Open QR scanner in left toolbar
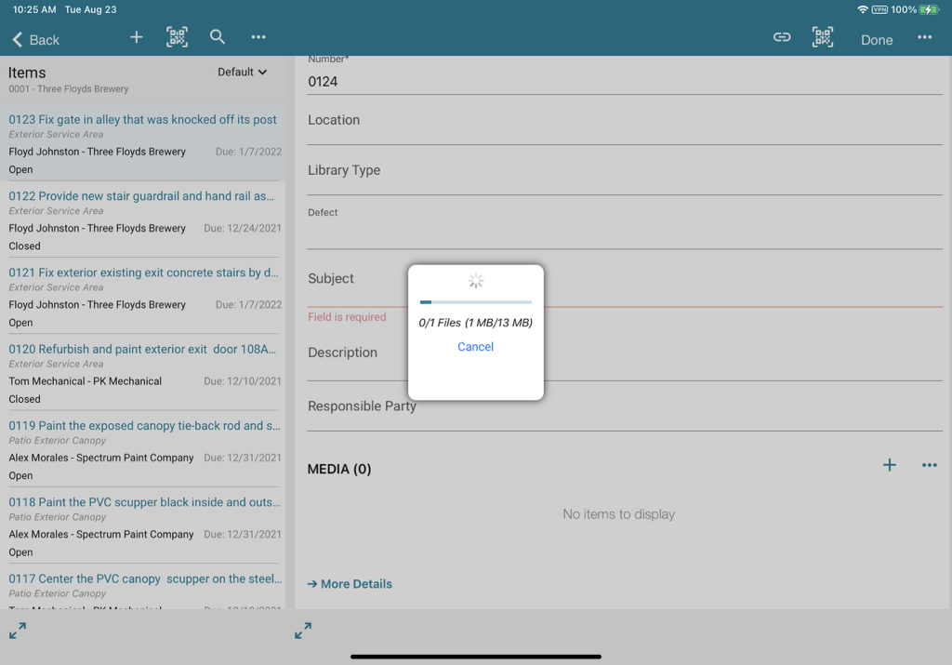Image resolution: width=952 pixels, height=665 pixels. (x=177, y=37)
